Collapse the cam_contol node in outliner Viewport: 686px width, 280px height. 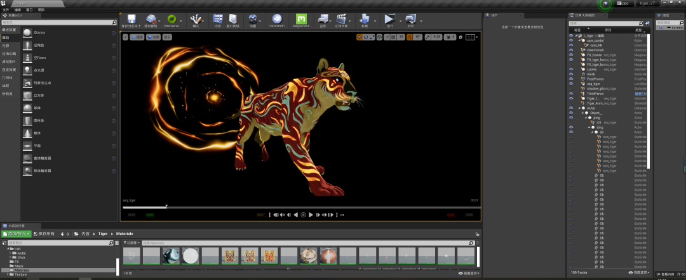coord(580,41)
